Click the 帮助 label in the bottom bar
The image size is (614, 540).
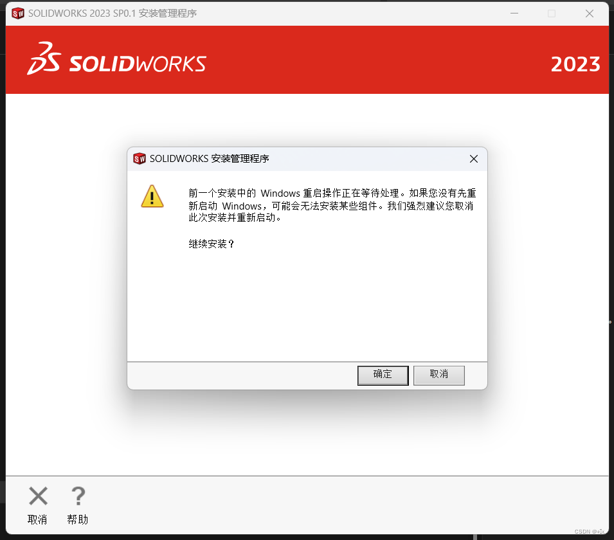pyautogui.click(x=78, y=519)
